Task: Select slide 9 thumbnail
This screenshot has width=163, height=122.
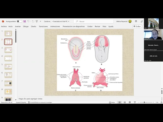Action: point(8,99)
